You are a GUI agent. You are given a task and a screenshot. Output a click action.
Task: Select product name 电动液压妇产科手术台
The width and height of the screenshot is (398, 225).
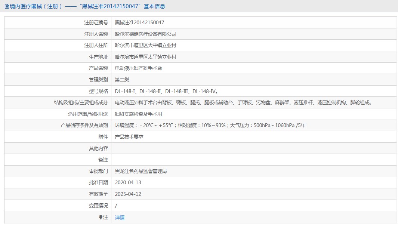(138, 68)
